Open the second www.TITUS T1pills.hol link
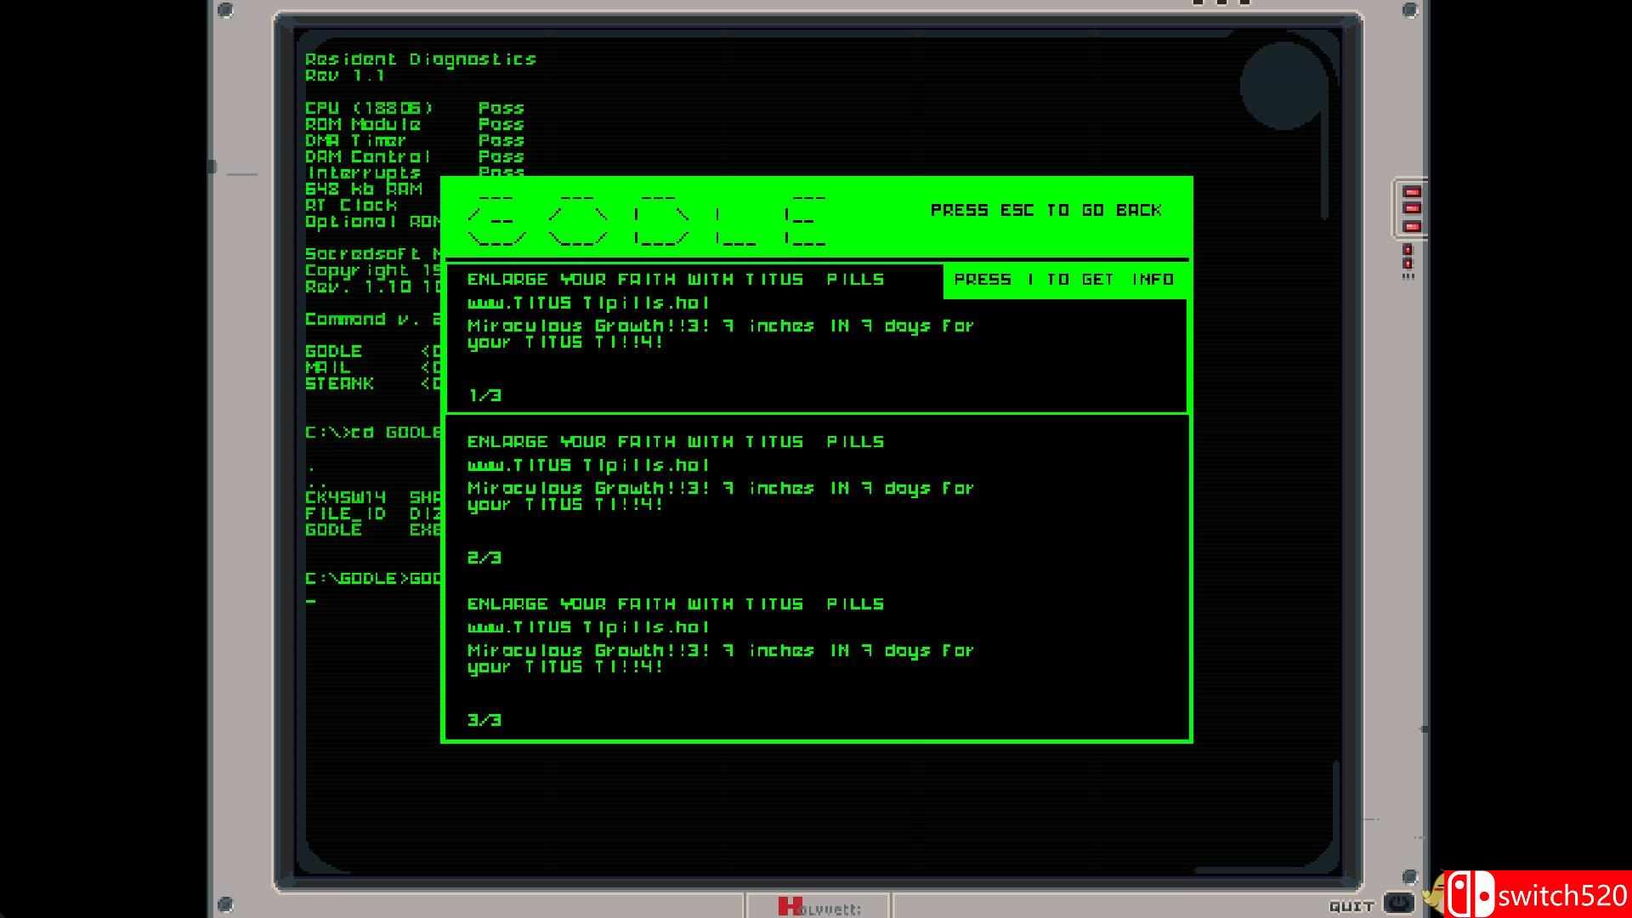Screen dimensions: 1632x918 pyautogui.click(x=588, y=465)
